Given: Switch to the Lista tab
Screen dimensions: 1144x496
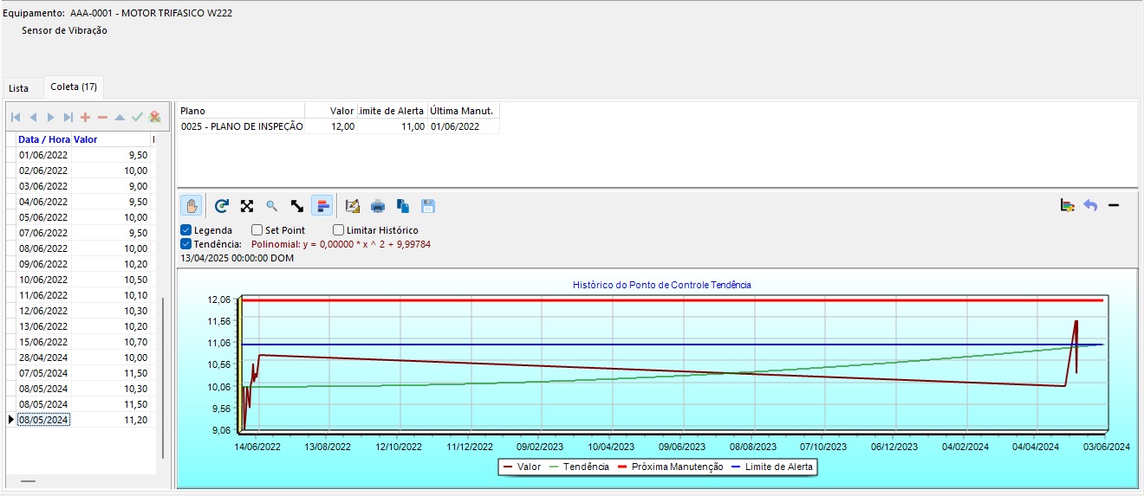Looking at the screenshot, I should click(19, 88).
